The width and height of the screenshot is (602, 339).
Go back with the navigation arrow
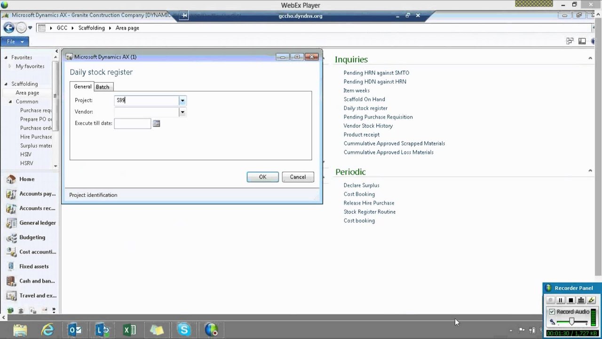point(8,28)
